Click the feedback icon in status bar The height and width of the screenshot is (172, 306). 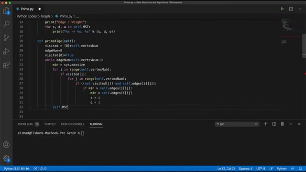(292, 169)
